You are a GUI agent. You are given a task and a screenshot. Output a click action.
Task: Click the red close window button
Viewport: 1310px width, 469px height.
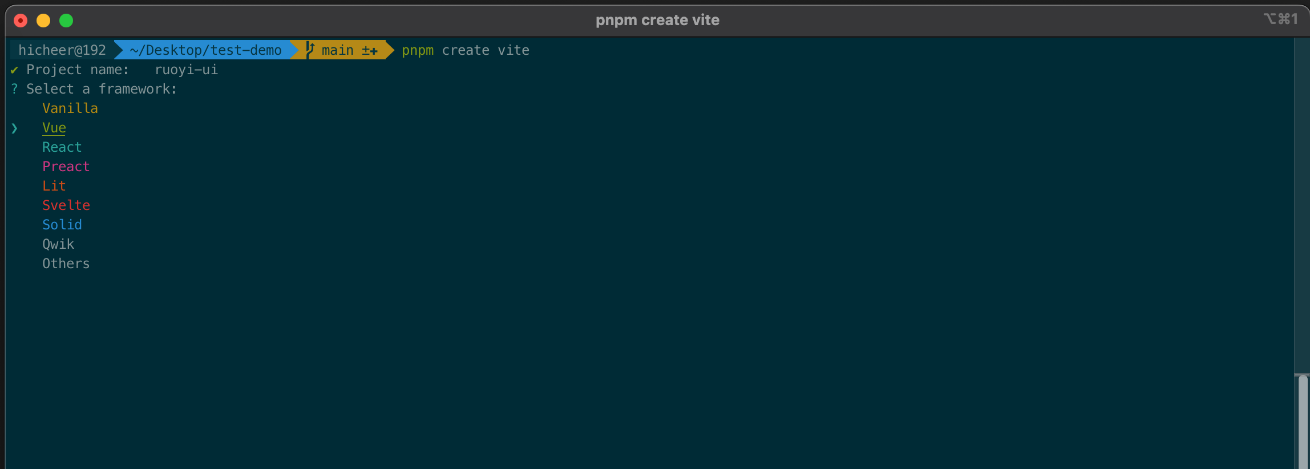[21, 21]
